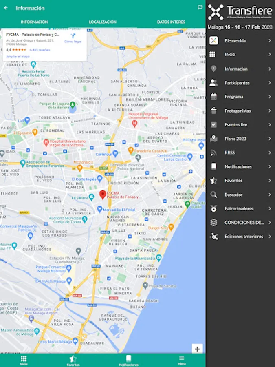
Task: Tap the Inicio grid icon in side menu
Action: (212, 54)
